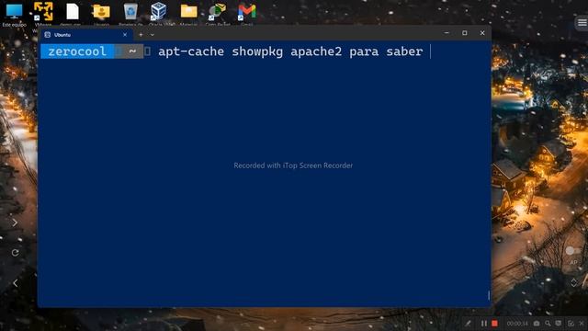
Task: Click the tilde directory prompt segment
Action: [x=132, y=51]
